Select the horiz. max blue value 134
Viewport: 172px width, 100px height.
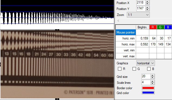click(168, 44)
